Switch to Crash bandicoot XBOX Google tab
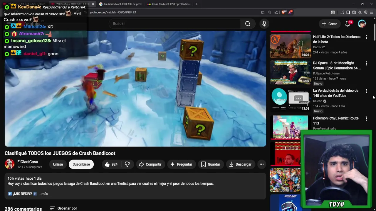The height and width of the screenshot is (211, 376). (120, 4)
